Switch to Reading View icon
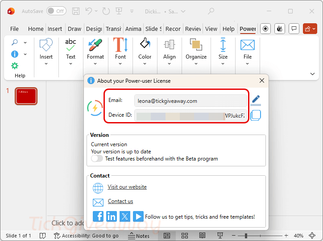The height and width of the screenshot is (241, 323). pyautogui.click(x=202, y=236)
